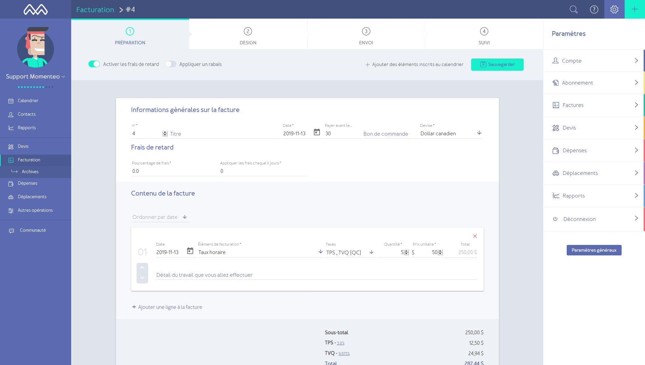Move invoice line 01 down

(x=142, y=278)
